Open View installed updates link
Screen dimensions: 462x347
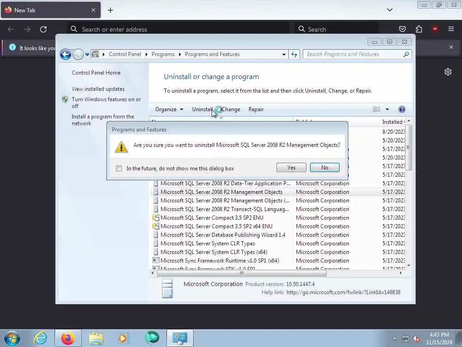[x=98, y=89]
